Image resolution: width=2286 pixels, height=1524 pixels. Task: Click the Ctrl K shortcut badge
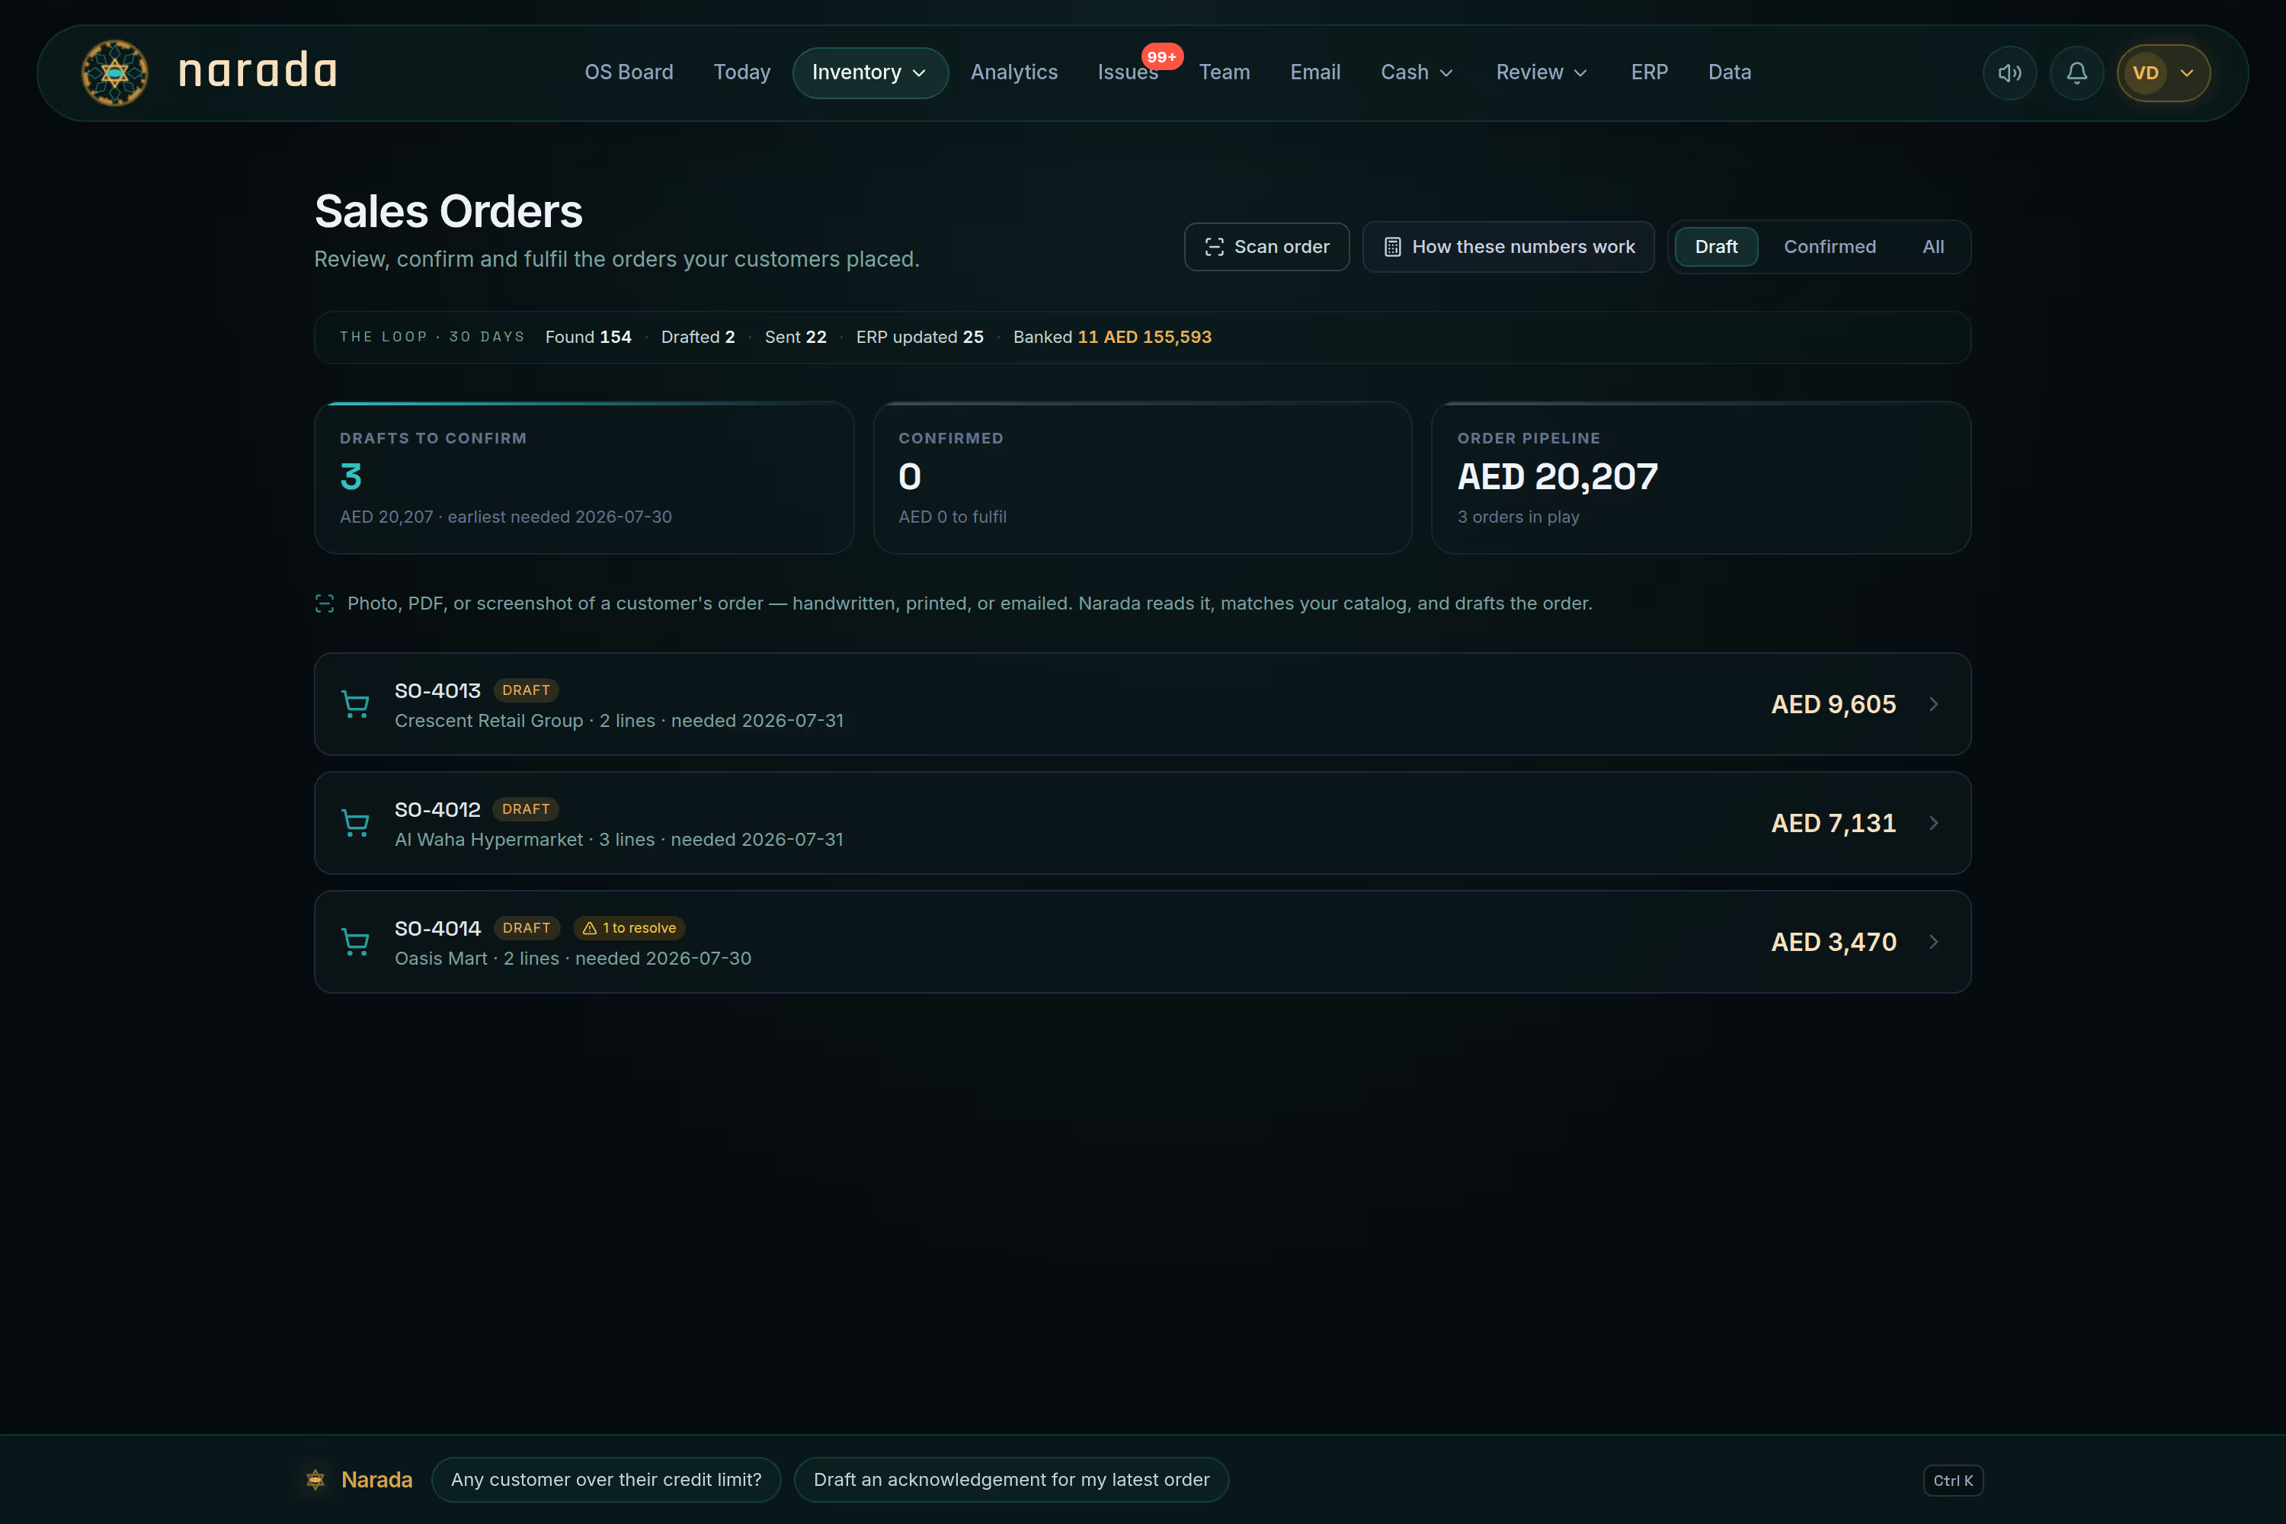tap(1952, 1481)
